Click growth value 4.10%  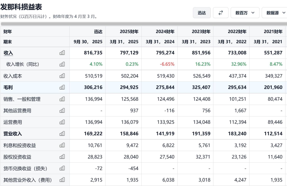(x=96, y=64)
